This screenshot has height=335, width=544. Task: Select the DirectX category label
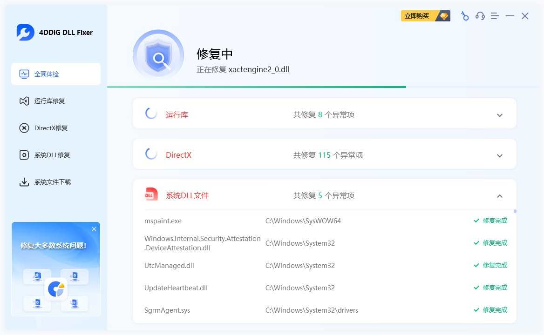coord(178,155)
